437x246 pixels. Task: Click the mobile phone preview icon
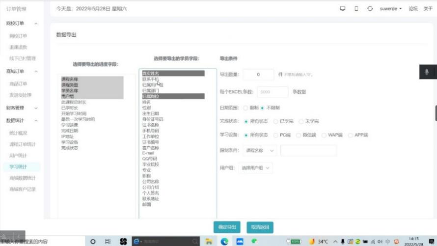click(x=356, y=9)
